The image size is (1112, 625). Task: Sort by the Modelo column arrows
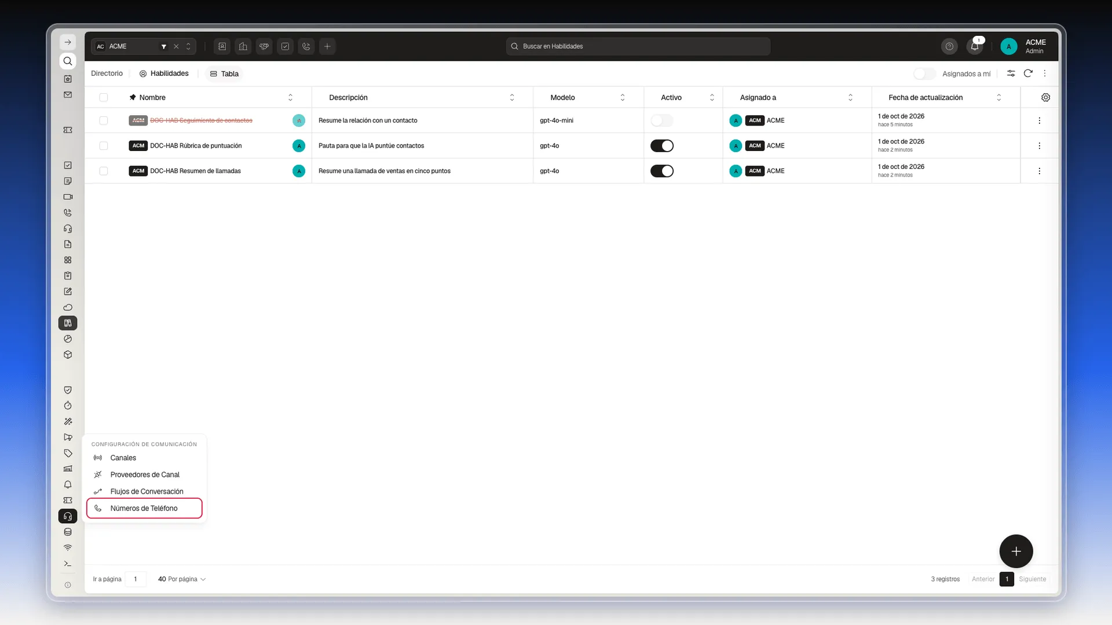623,97
